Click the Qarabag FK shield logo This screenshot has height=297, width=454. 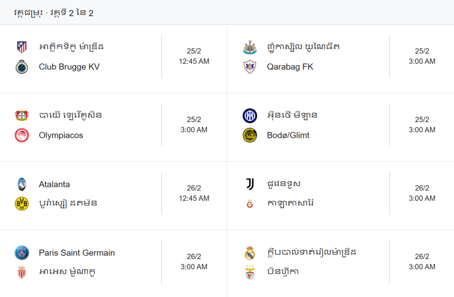tap(250, 67)
